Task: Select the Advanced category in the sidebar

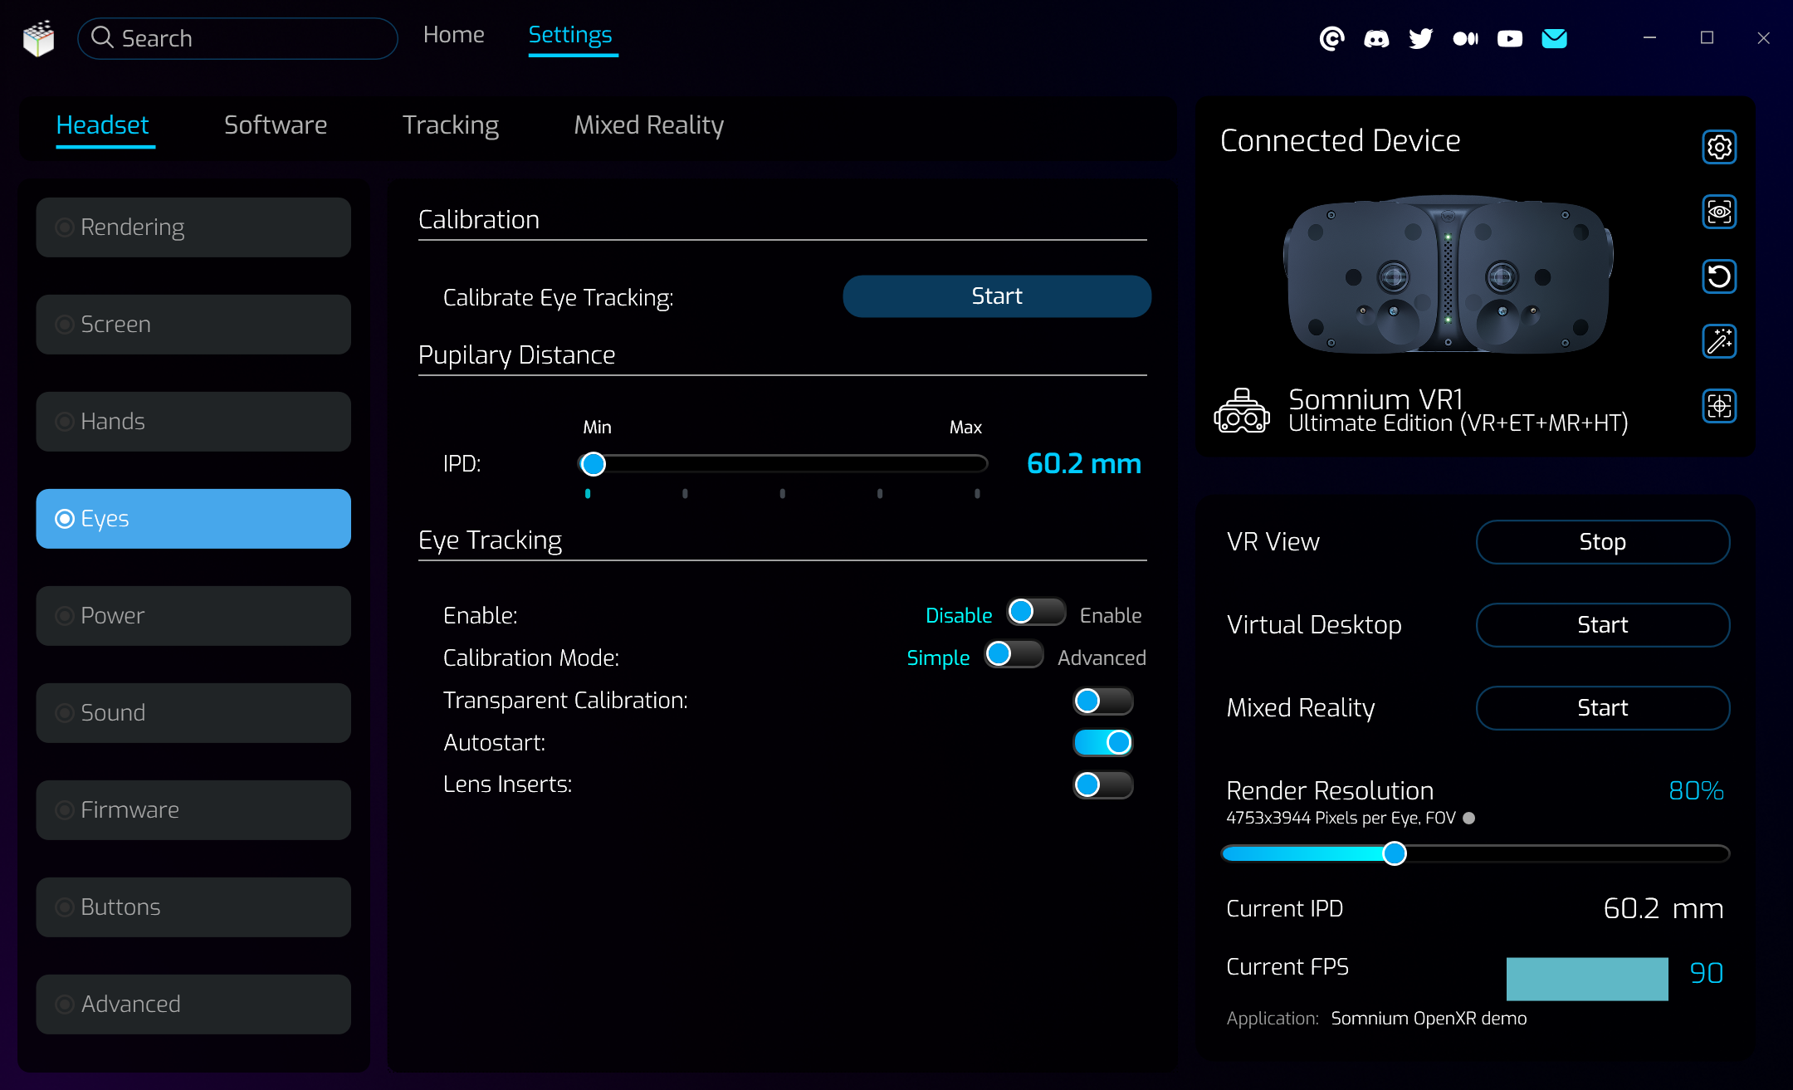Action: tap(193, 1004)
